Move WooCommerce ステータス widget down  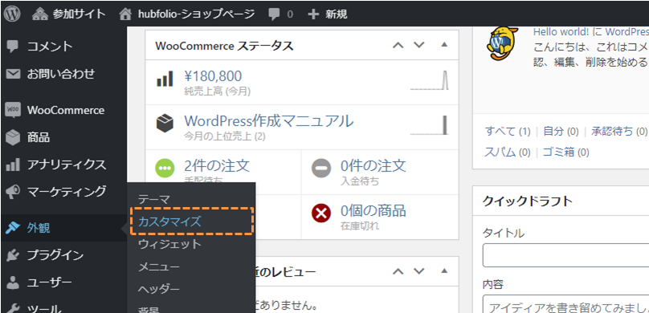(x=419, y=45)
